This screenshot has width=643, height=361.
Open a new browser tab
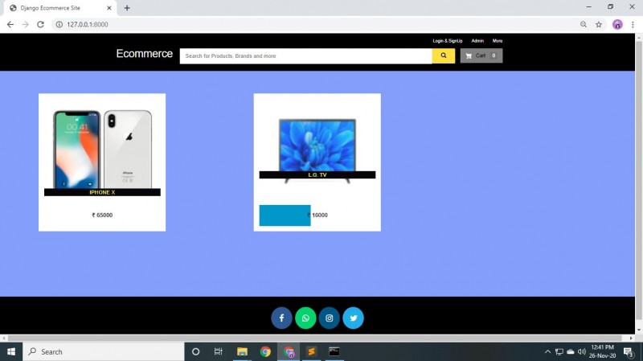pos(127,8)
